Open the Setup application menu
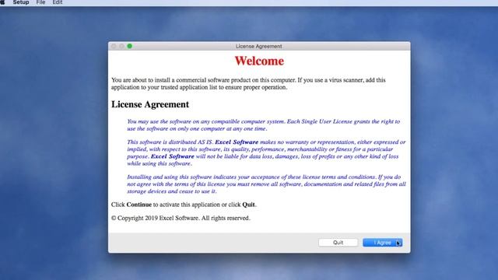Viewport: 498px width, 280px height. 21,2
